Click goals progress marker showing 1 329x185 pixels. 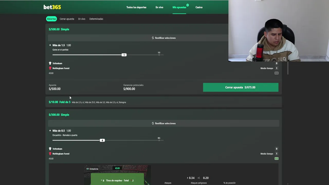coord(124,55)
